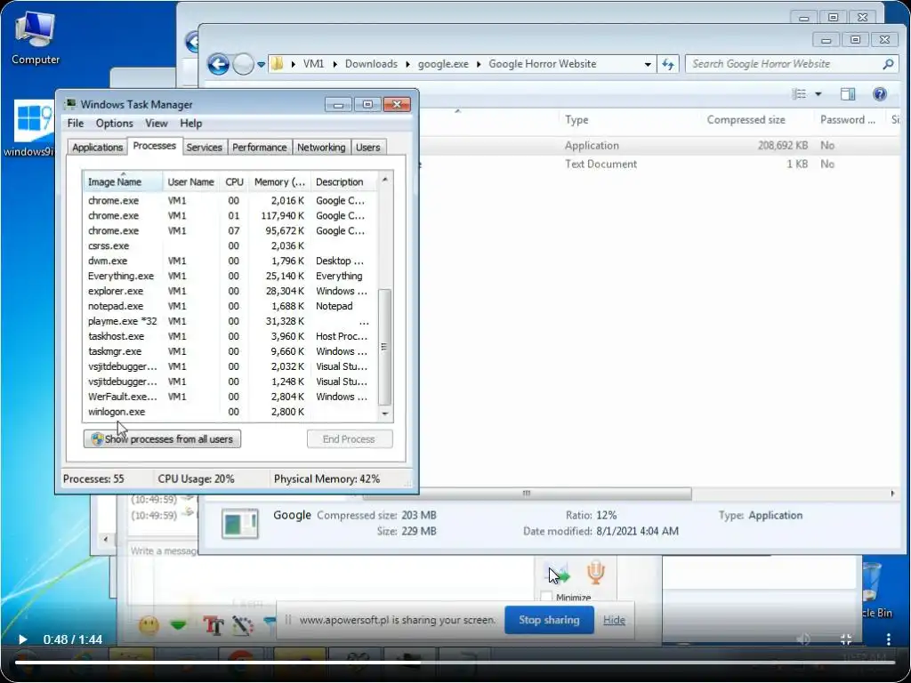
Task: Click the Hide link in sharing bar
Action: pos(614,620)
